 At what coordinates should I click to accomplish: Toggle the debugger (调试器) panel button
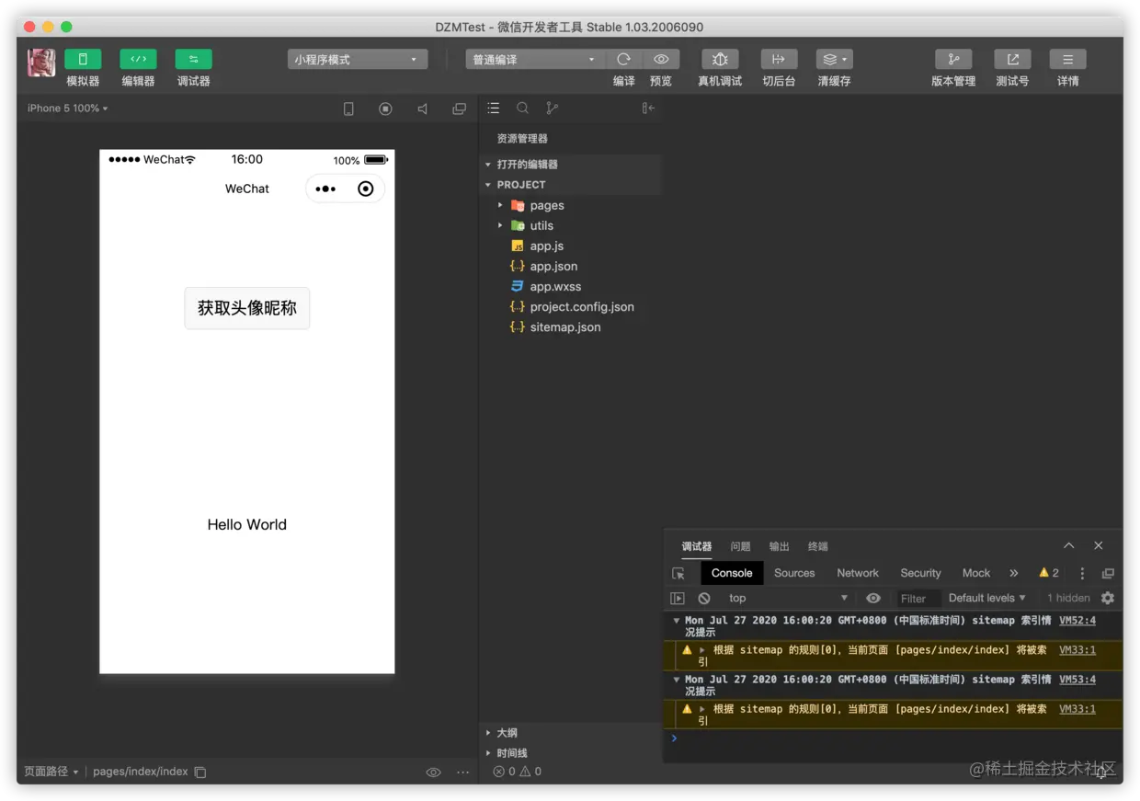click(x=193, y=59)
